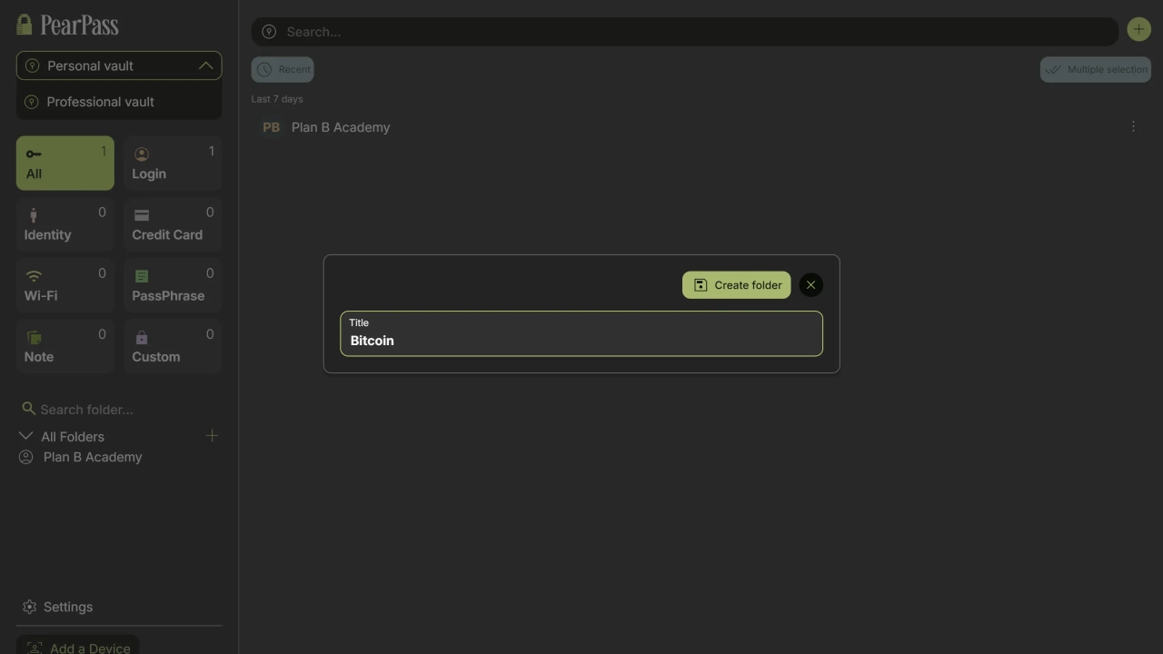Click the PearPass padlock logo

25,25
